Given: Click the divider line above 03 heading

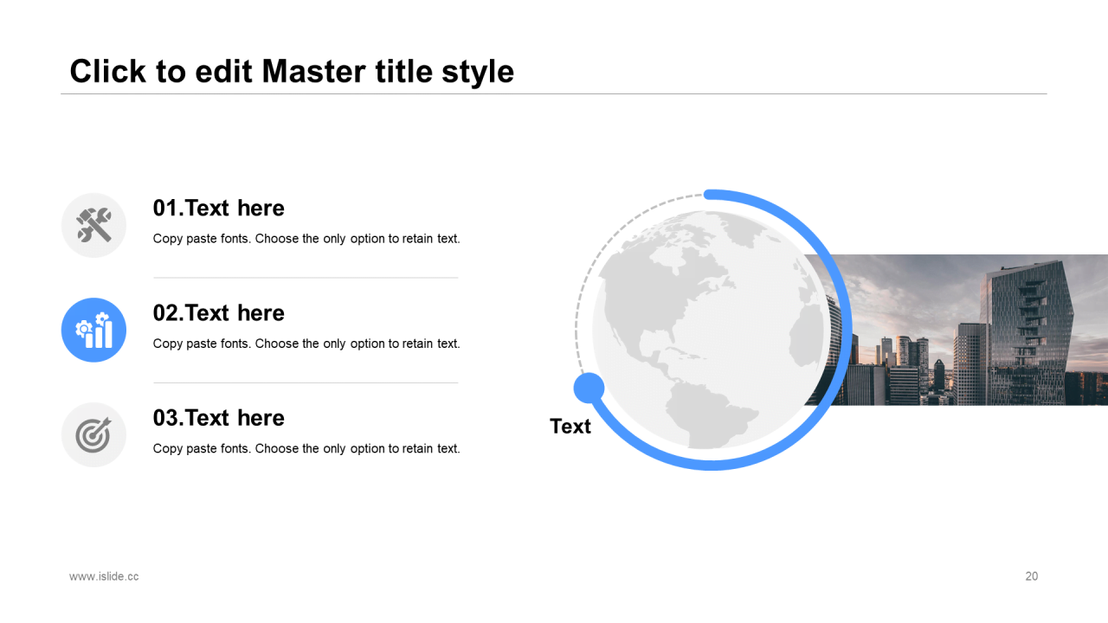Looking at the screenshot, I should [306, 382].
